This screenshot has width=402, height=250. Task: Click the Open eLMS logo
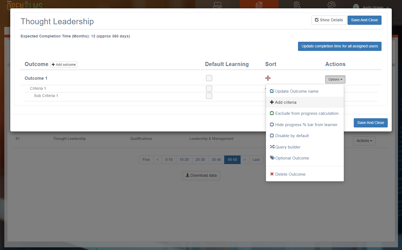tap(25, 5)
